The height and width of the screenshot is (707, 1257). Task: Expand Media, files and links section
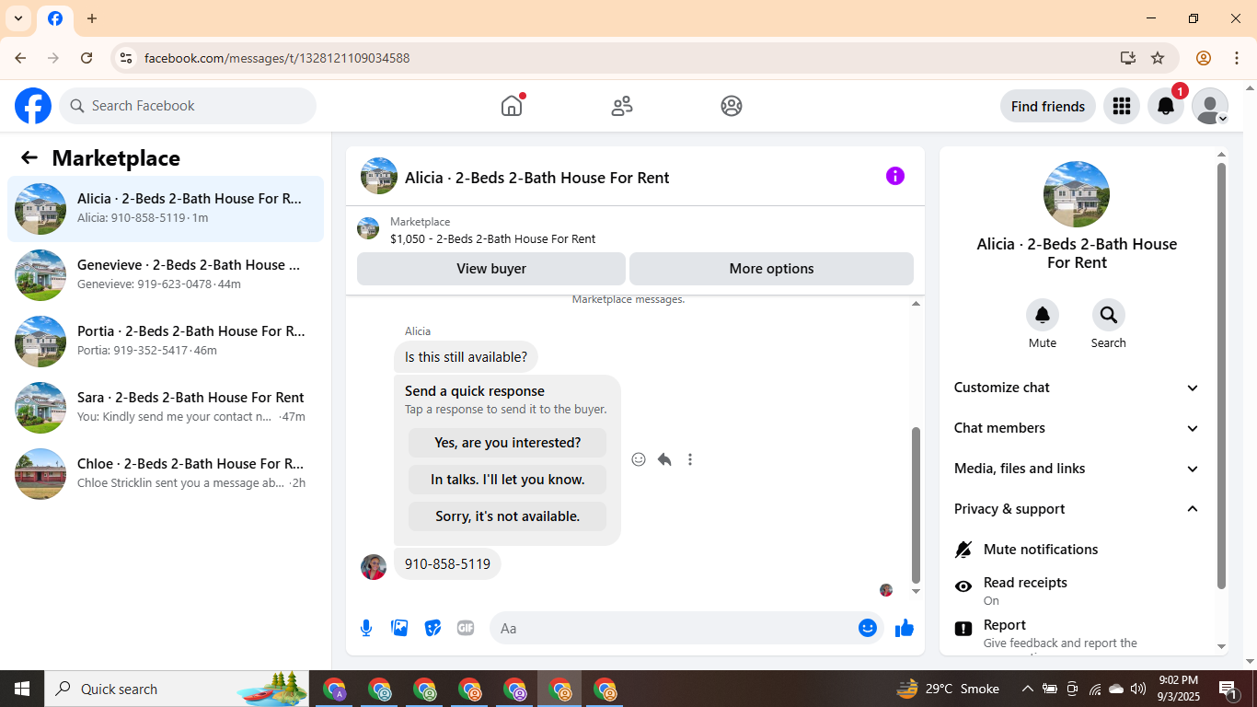click(x=1077, y=469)
